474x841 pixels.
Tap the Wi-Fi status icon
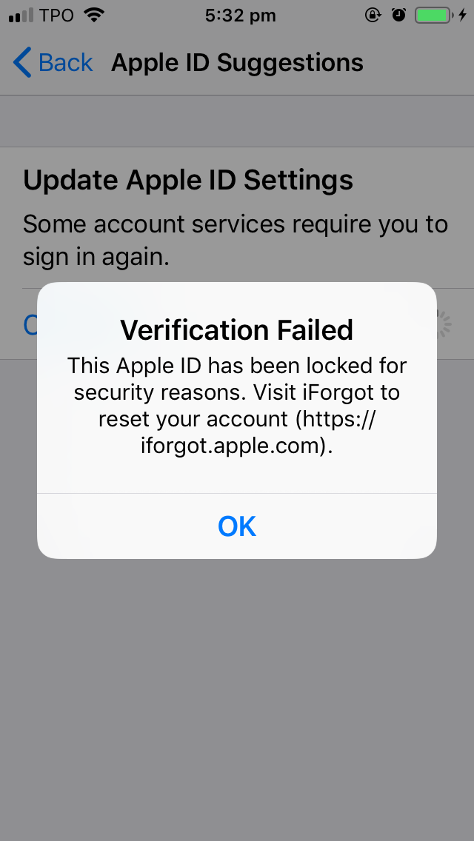coord(94,15)
